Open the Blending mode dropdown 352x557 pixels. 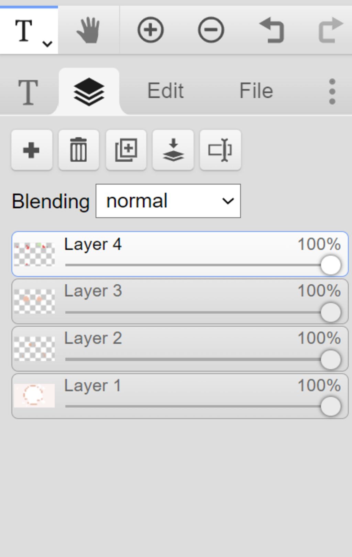(x=168, y=201)
